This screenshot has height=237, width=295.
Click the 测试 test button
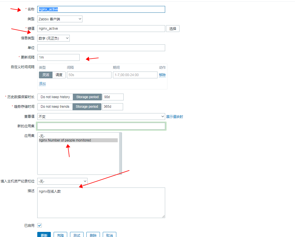[77, 235]
